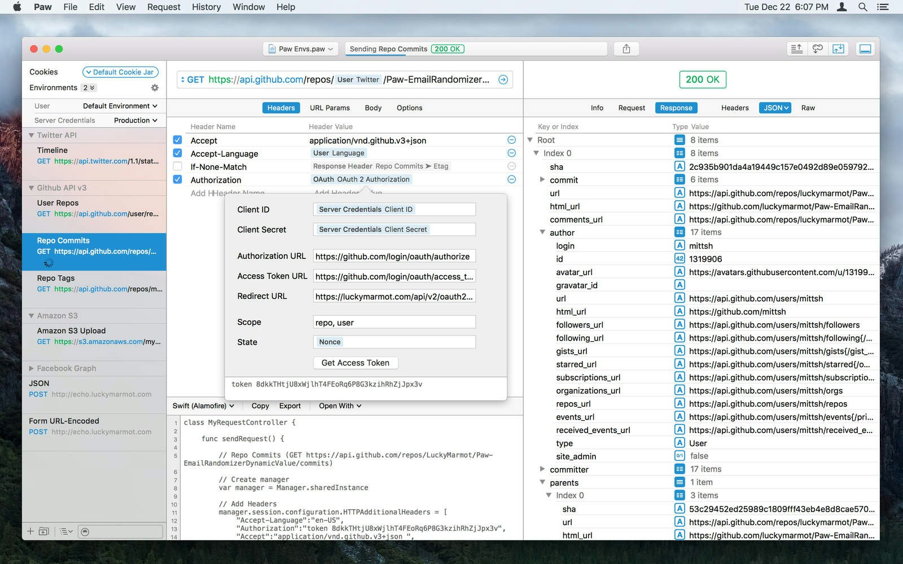This screenshot has width=903, height=564.
Task: Click the number type icon for id
Action: pyautogui.click(x=680, y=258)
